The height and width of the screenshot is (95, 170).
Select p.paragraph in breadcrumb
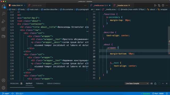[x=82, y=9]
